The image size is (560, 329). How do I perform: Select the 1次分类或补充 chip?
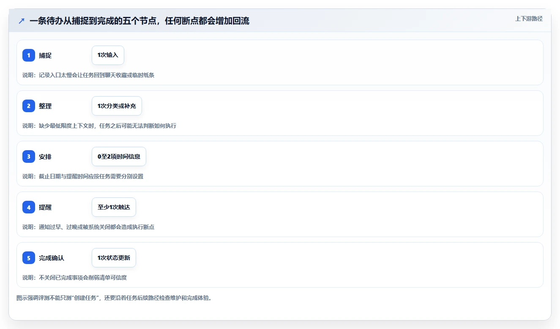pos(117,106)
